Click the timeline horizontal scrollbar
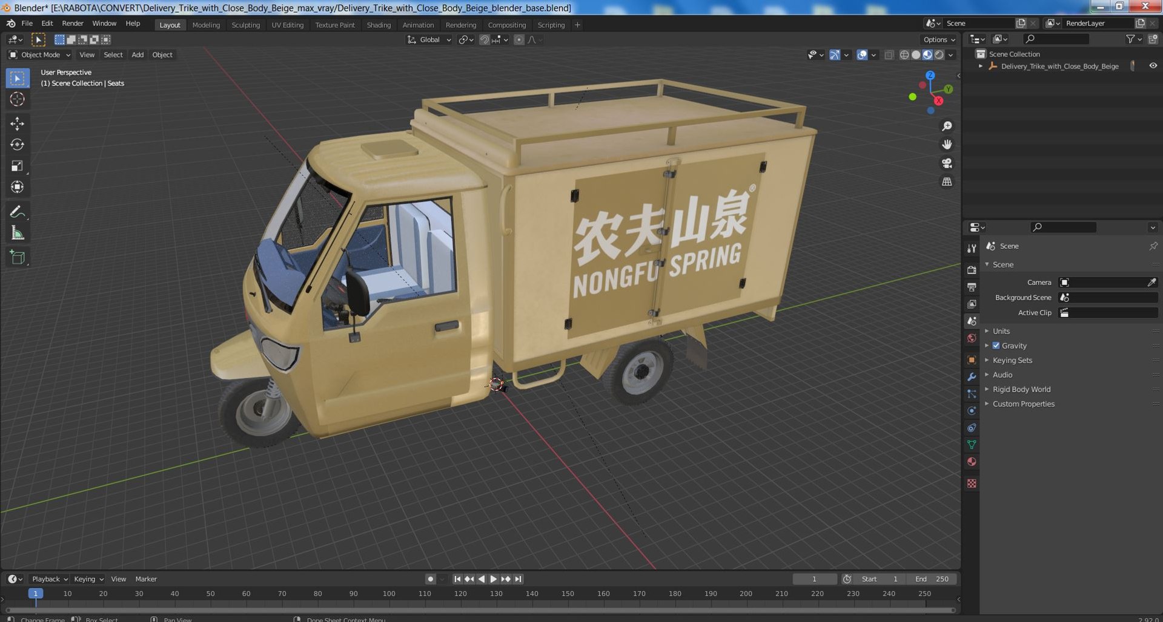1163x622 pixels. click(x=480, y=610)
